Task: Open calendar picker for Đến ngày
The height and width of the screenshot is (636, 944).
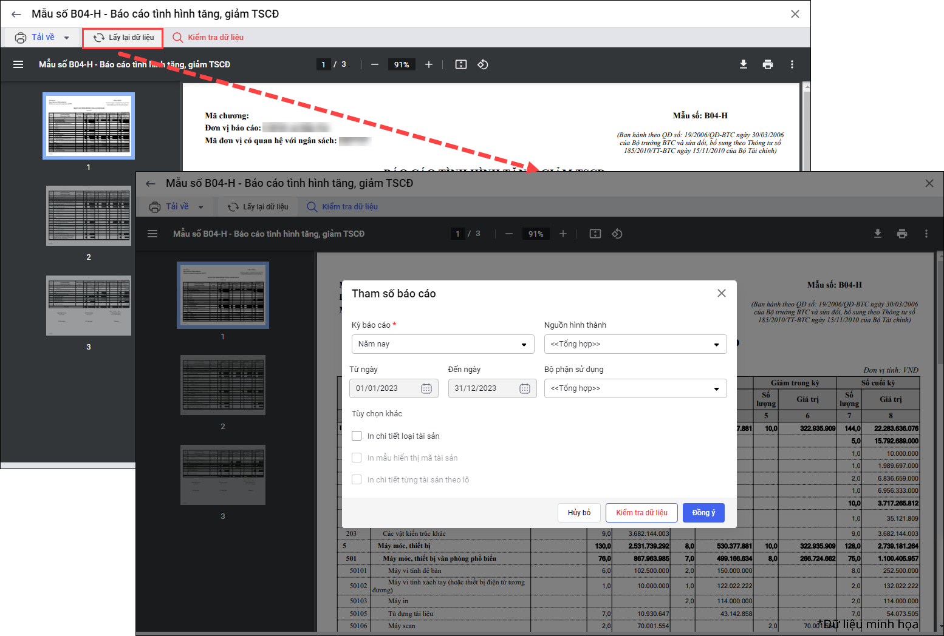Action: coord(525,388)
